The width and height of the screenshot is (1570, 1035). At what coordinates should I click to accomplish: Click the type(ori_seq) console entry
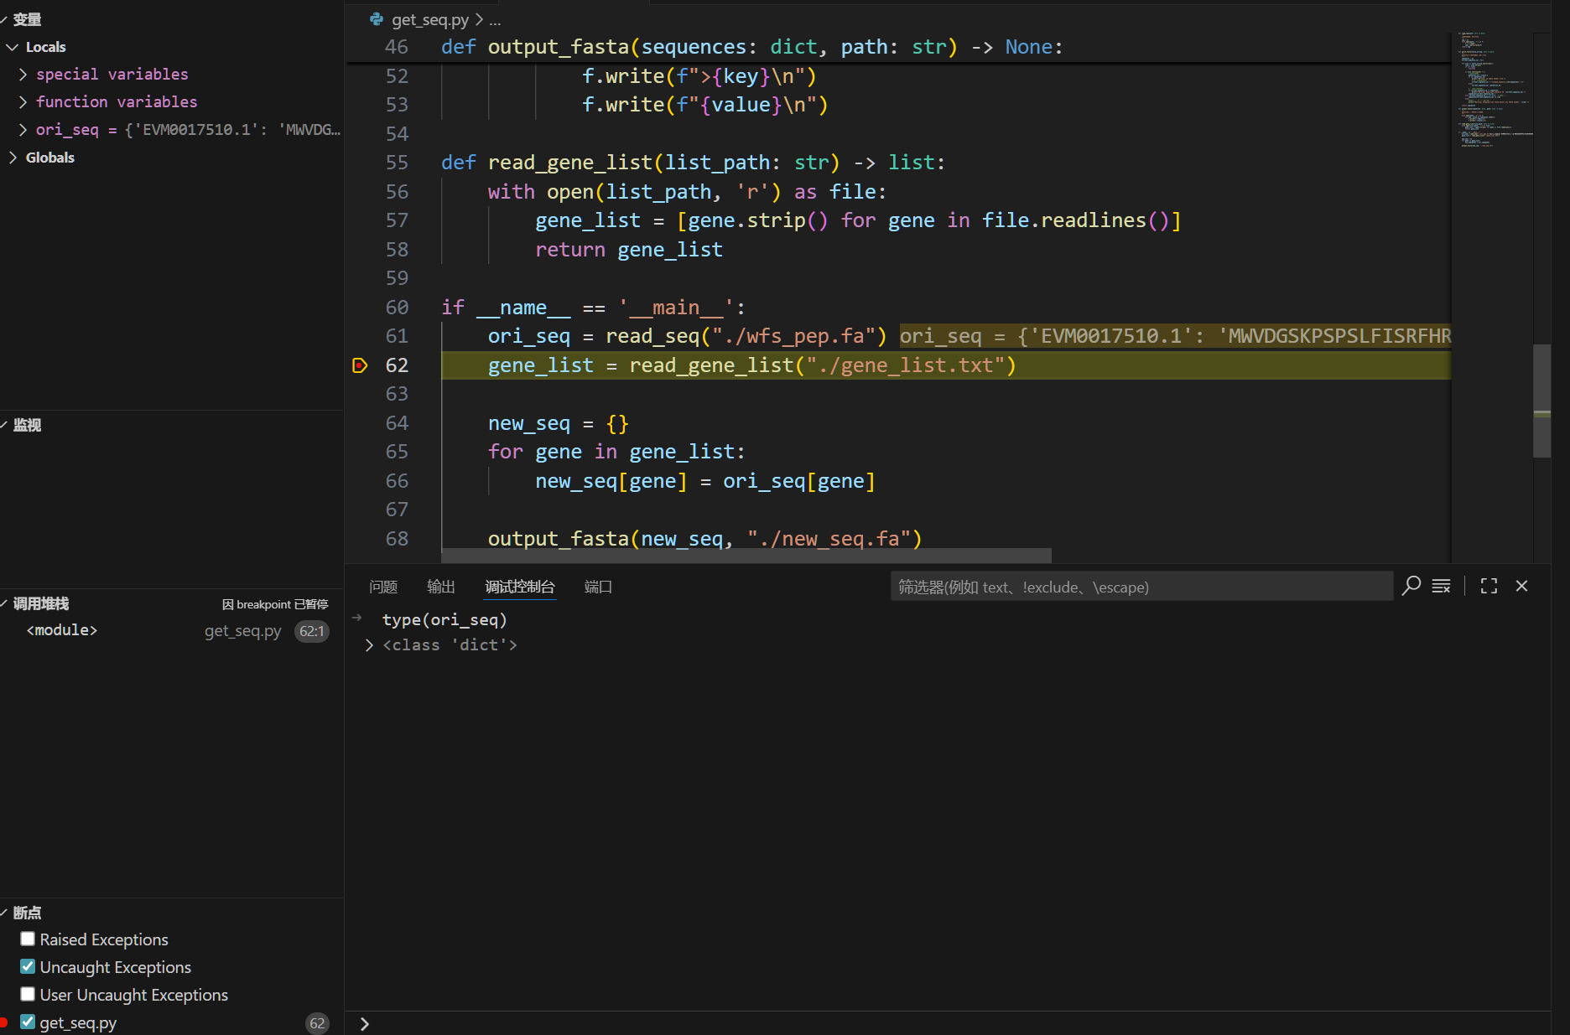444,620
